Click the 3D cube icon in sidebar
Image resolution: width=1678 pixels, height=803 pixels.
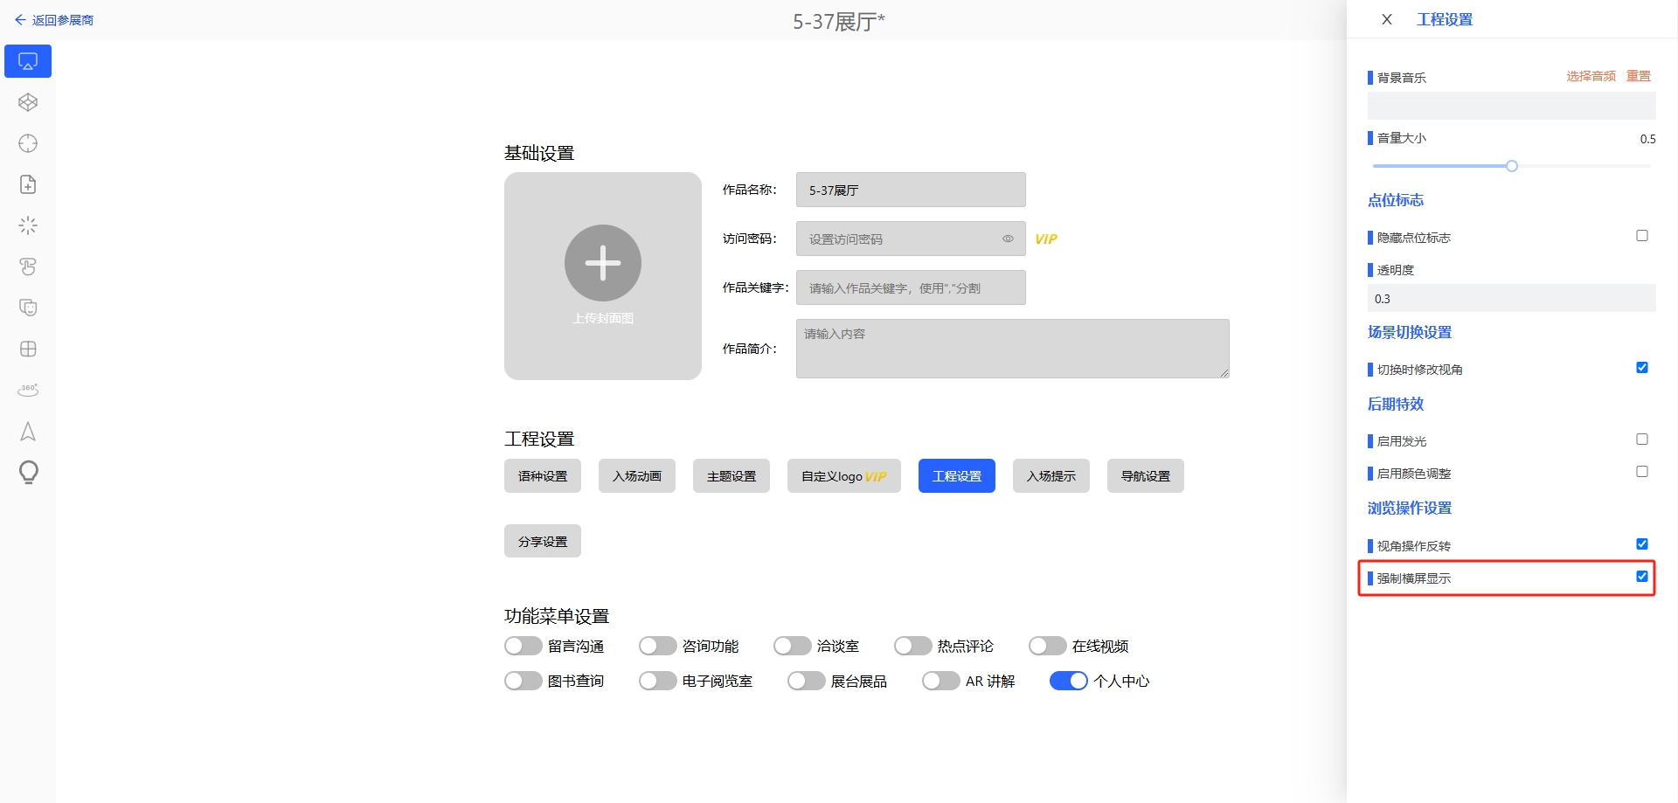coord(28,102)
